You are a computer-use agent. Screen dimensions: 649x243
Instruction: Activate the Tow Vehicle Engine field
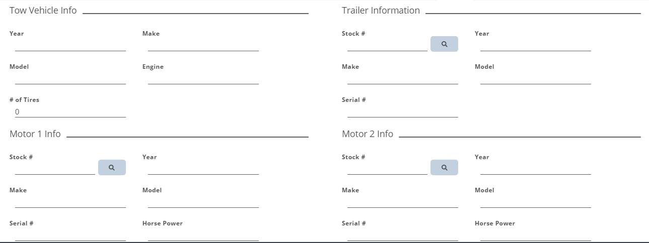coord(203,78)
